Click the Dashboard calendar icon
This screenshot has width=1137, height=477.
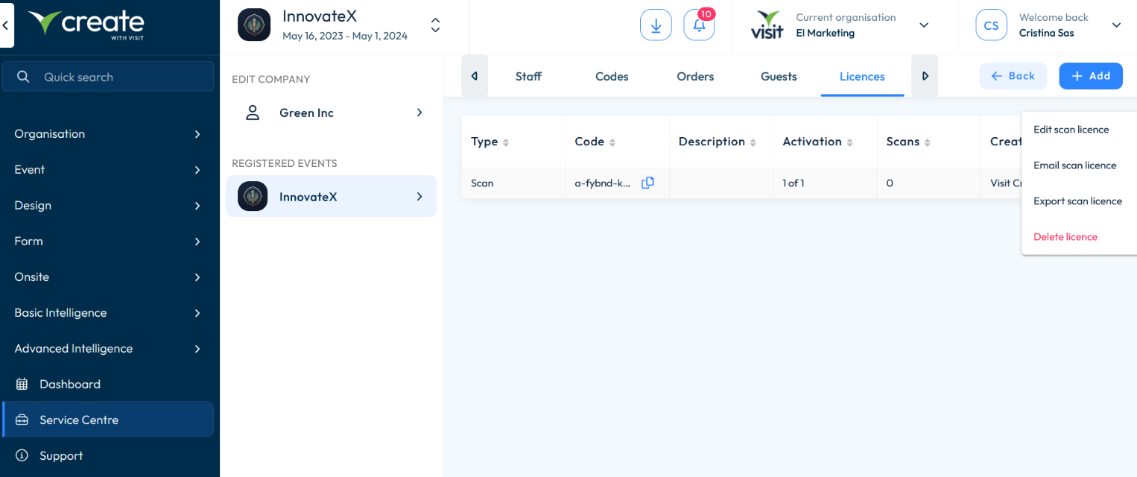click(x=22, y=385)
